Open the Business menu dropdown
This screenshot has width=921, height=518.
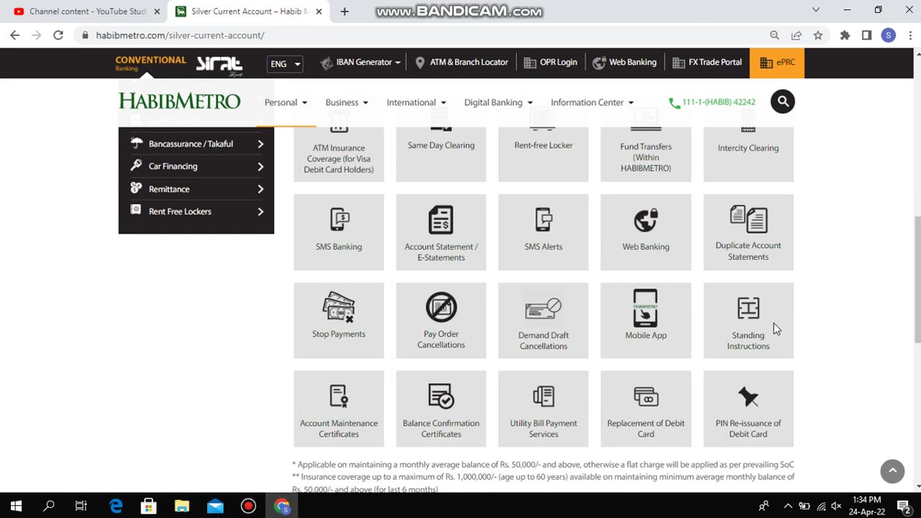coord(347,102)
